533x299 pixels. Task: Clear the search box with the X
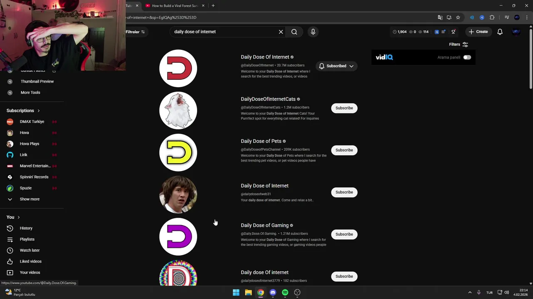point(281,32)
